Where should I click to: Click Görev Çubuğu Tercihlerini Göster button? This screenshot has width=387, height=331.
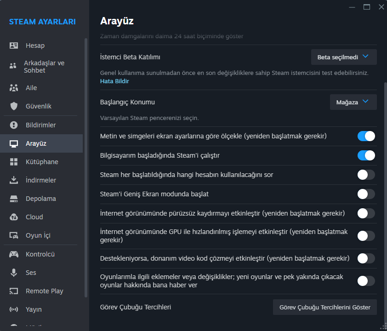(x=324, y=307)
